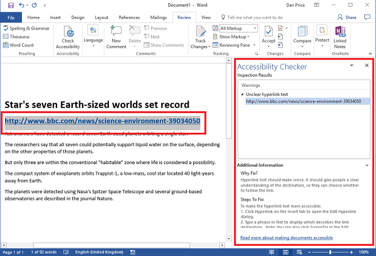This screenshot has width=376, height=256.
Task: Switch to Read Mode view
Action: pyautogui.click(x=272, y=252)
